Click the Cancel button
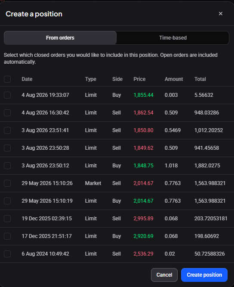Screen dimensions: 234x287 click(164, 275)
